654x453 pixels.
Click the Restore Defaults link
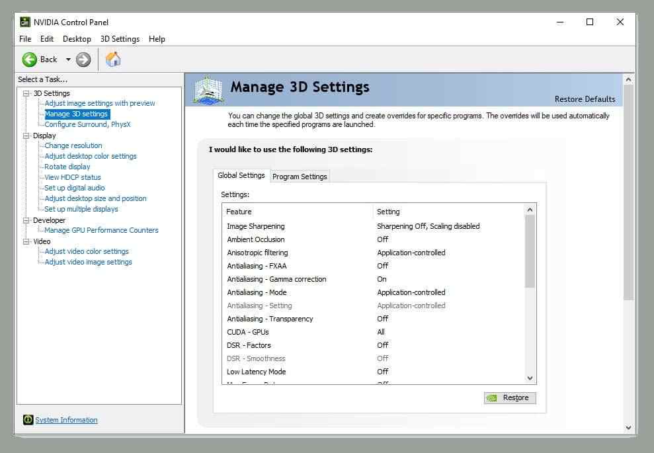pyautogui.click(x=585, y=99)
